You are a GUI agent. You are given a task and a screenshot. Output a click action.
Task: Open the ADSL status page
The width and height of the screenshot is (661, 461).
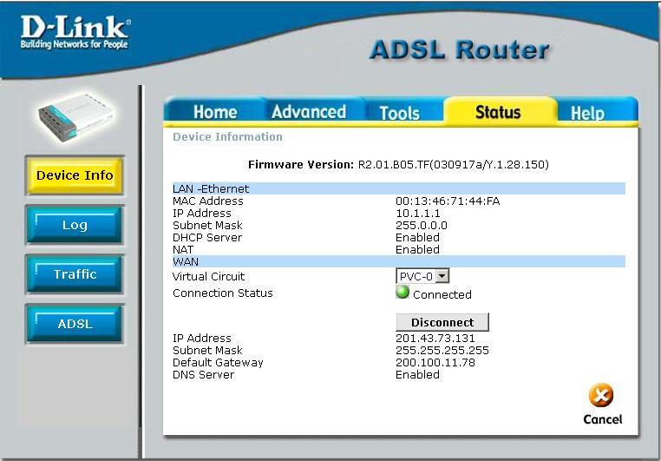(x=75, y=324)
